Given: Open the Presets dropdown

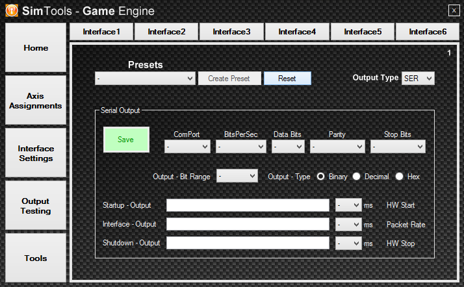Looking at the screenshot, I should (x=145, y=79).
